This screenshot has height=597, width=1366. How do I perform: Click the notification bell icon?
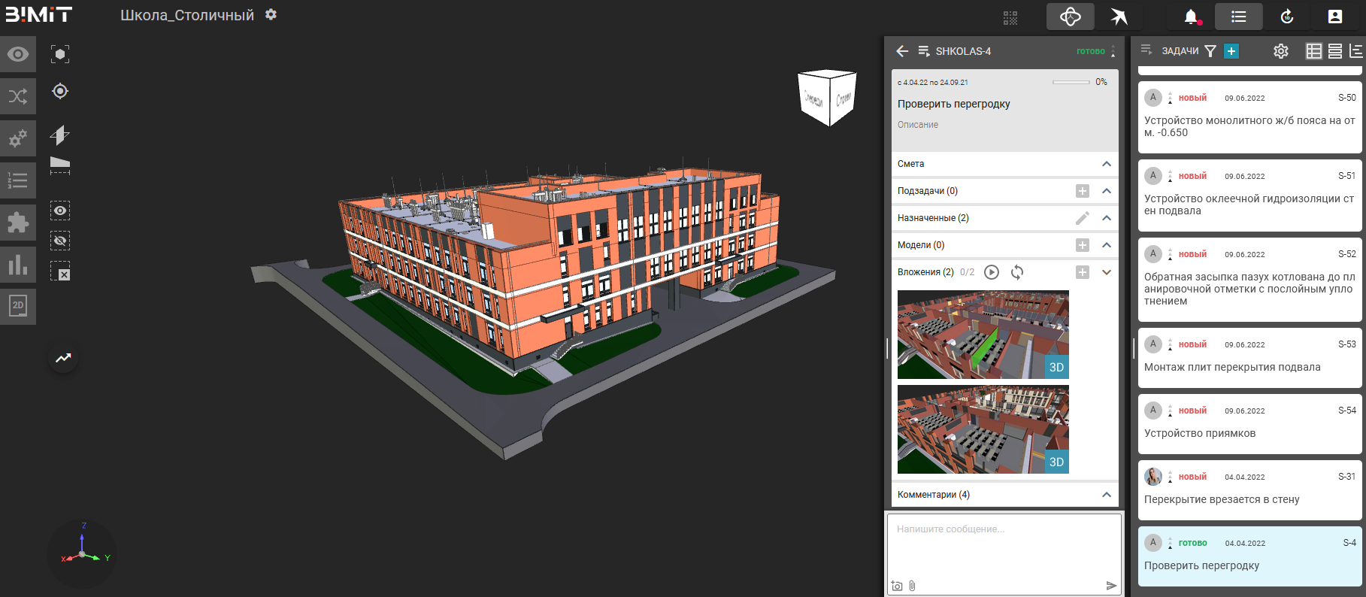pos(1191,17)
